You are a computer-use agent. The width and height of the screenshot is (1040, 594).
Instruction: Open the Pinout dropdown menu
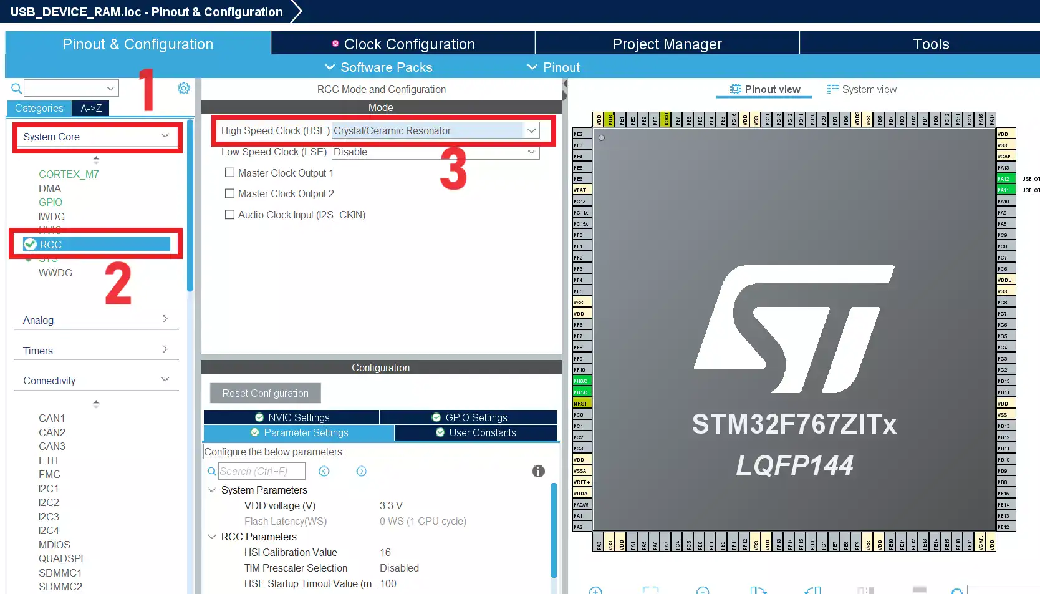554,67
